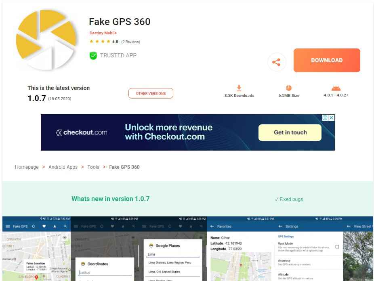Click Get in touch in the ad
This screenshot has height=281, width=374.
point(290,132)
